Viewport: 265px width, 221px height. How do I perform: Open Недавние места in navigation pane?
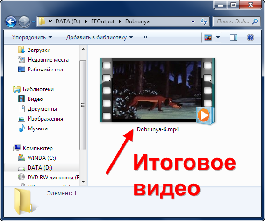coord(48,60)
